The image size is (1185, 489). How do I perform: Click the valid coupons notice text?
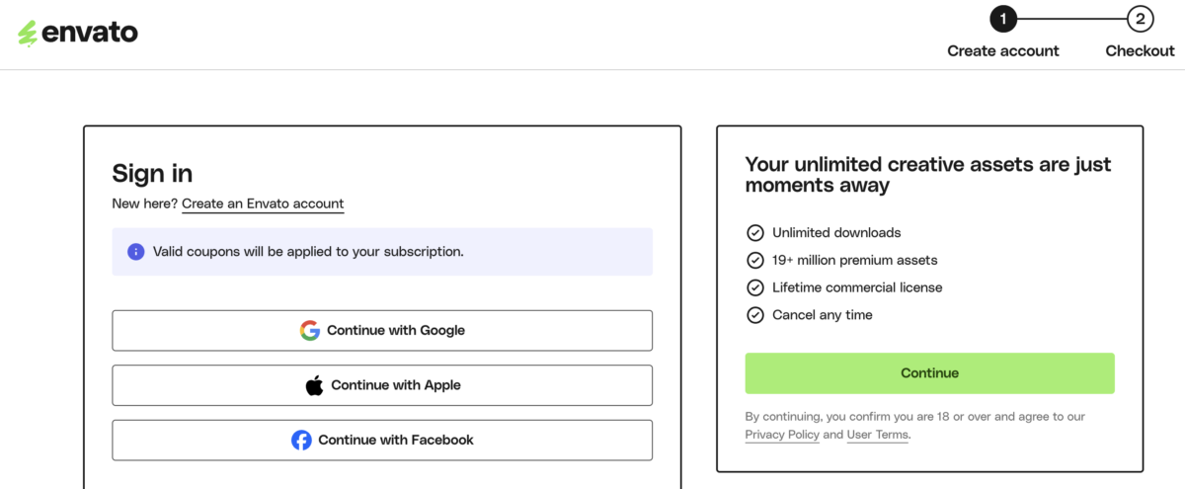(308, 252)
